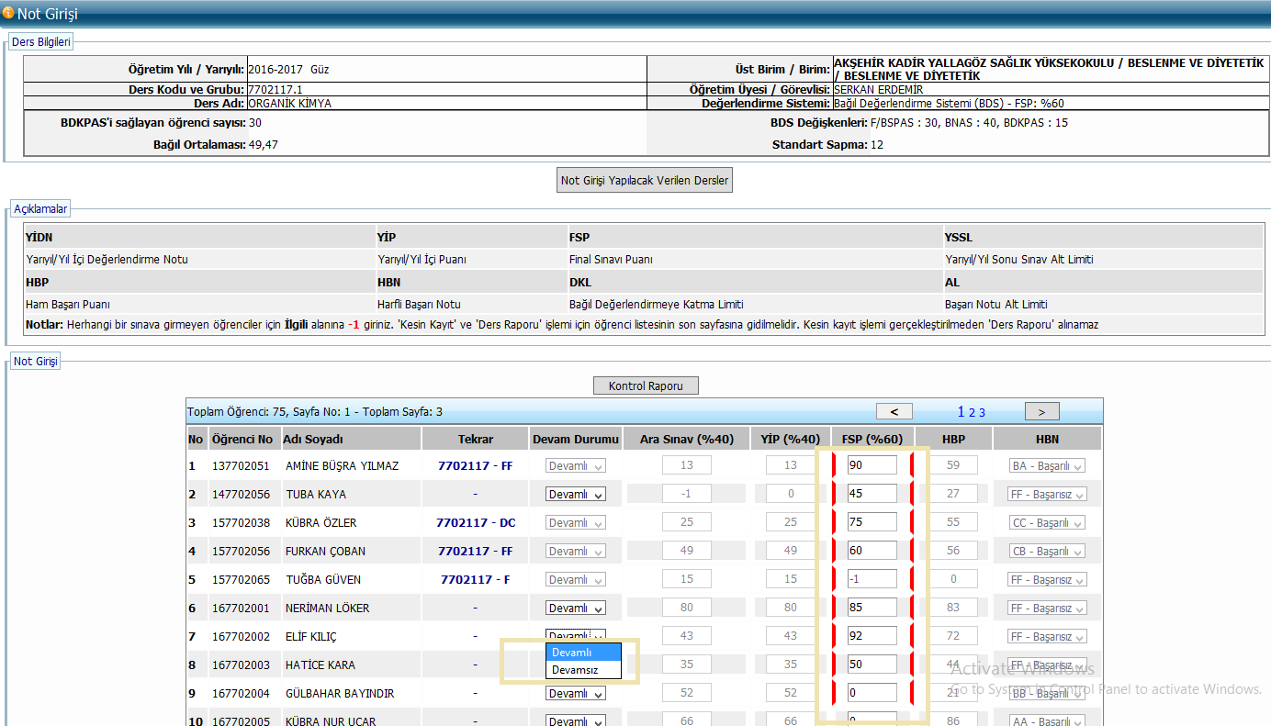This screenshot has width=1271, height=726.
Task: Click 'Not Girişi Yapılacak Verilen Dersler' button
Action: click(x=645, y=180)
